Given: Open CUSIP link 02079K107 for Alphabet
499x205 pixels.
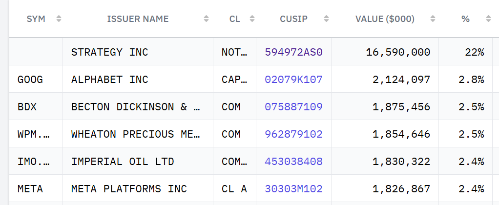Looking at the screenshot, I should click(x=294, y=79).
